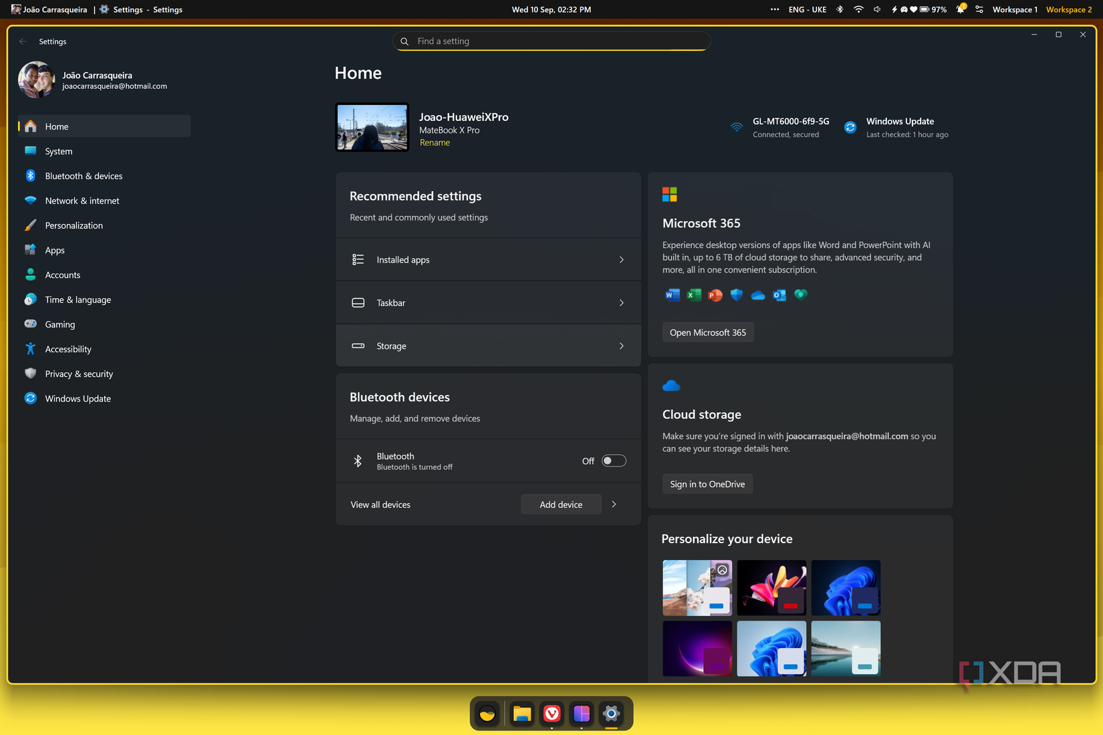Select the blue bloom wallpaper thumbnail
The height and width of the screenshot is (735, 1103).
point(845,587)
